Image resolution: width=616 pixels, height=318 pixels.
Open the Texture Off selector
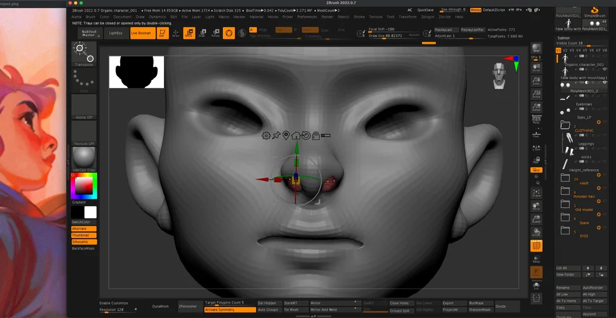pyautogui.click(x=84, y=133)
